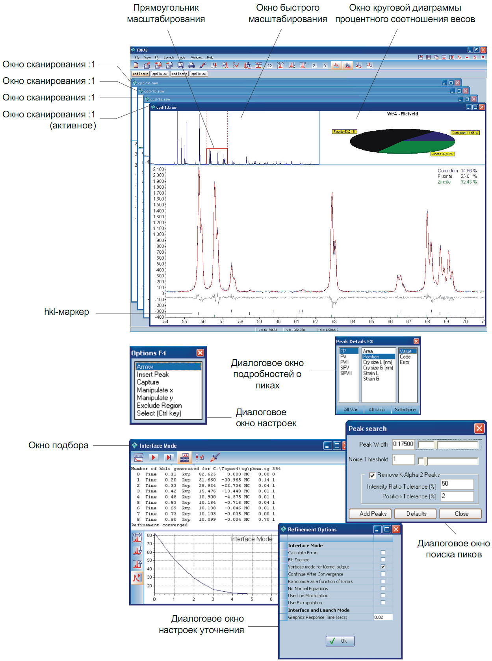Click Ok in Refinement Options dialog
This screenshot has width=492, height=661.
click(x=340, y=641)
